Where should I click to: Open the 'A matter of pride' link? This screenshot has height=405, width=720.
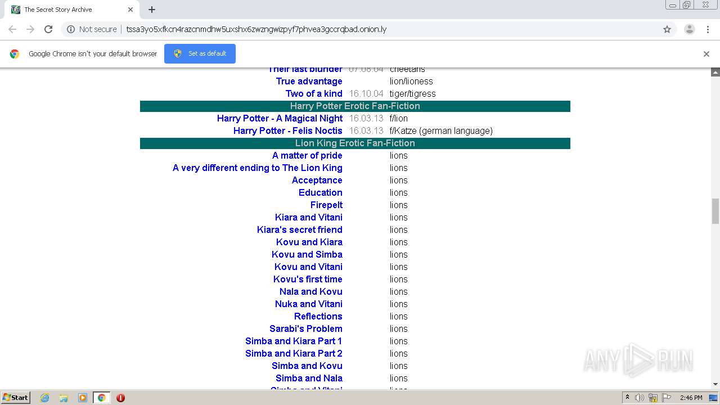307,155
